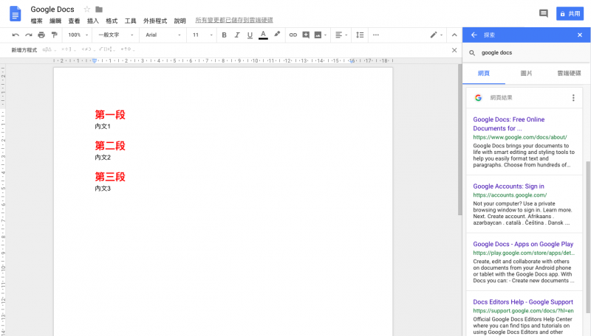Select the 圖片 tab in Explore
Screen dimensions: 591x336
[526, 73]
